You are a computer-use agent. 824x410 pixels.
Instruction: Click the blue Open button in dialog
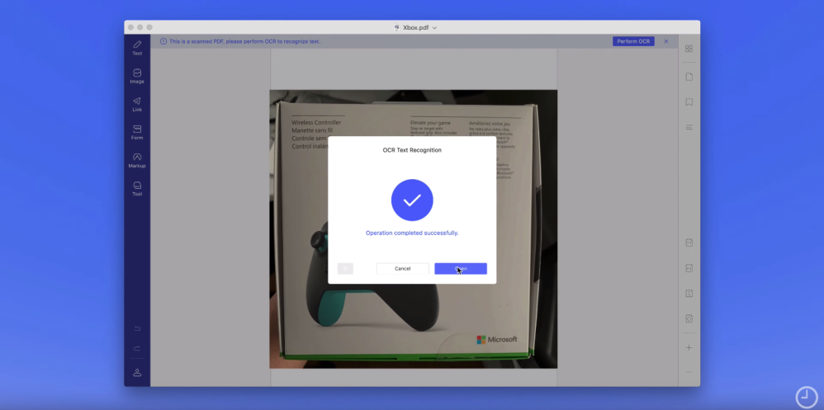pos(461,269)
